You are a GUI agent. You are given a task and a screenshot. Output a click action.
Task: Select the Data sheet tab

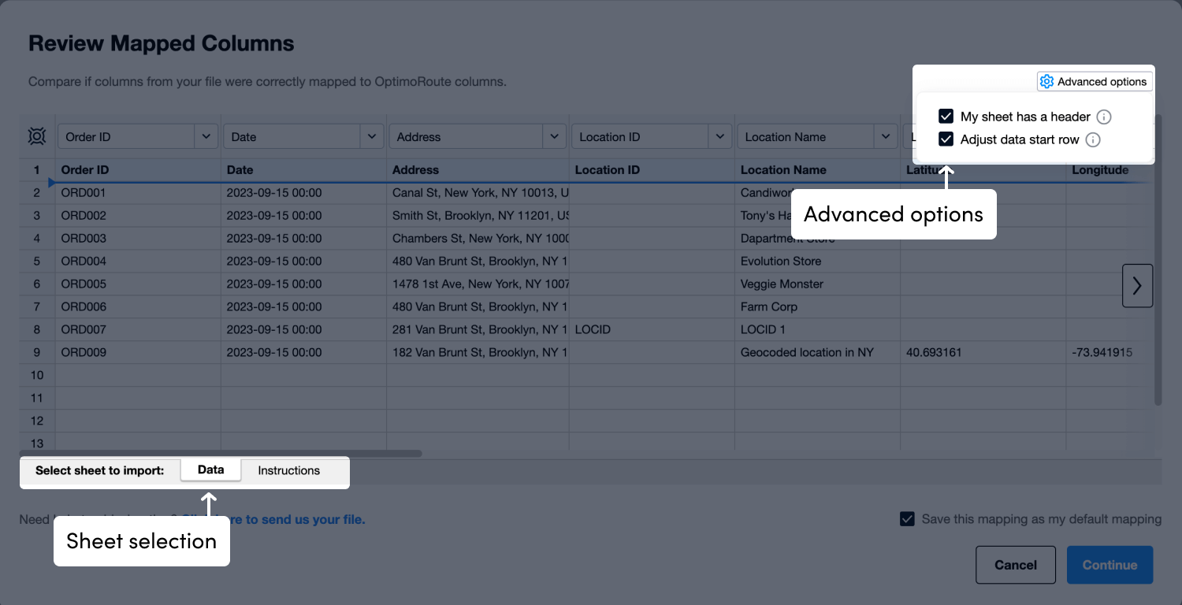(x=210, y=469)
